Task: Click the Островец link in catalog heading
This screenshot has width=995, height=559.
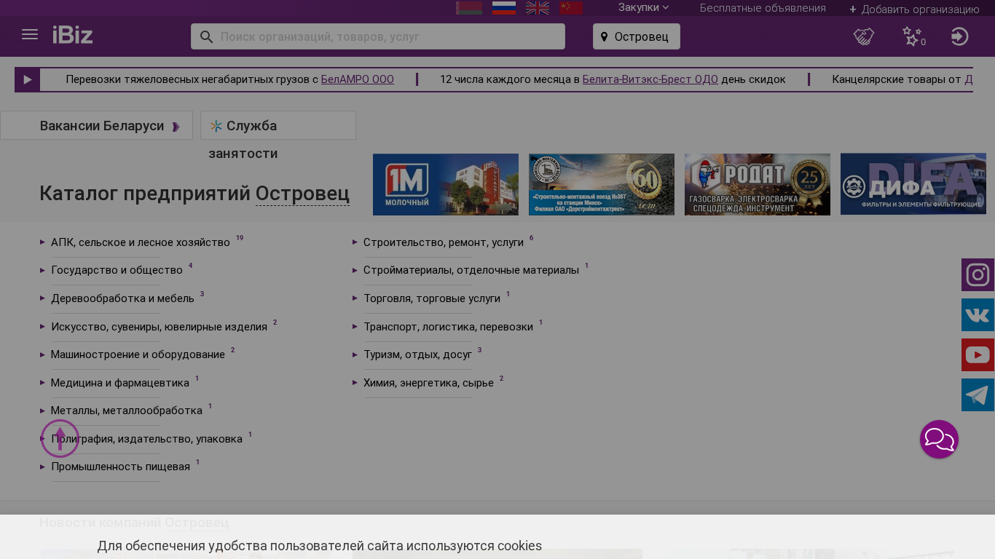Action: 302,194
